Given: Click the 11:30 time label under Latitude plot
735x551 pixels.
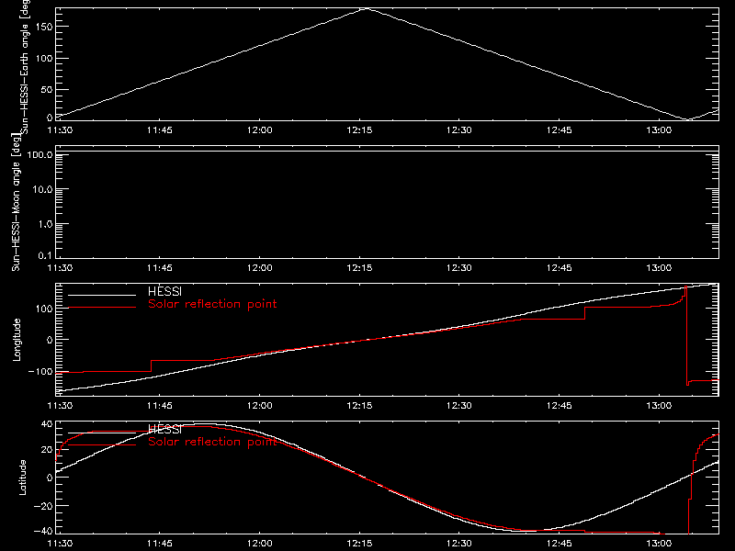Looking at the screenshot, I should (x=60, y=543).
